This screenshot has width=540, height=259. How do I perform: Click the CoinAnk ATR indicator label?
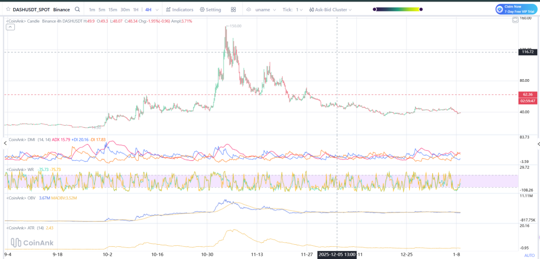[x=21, y=228]
